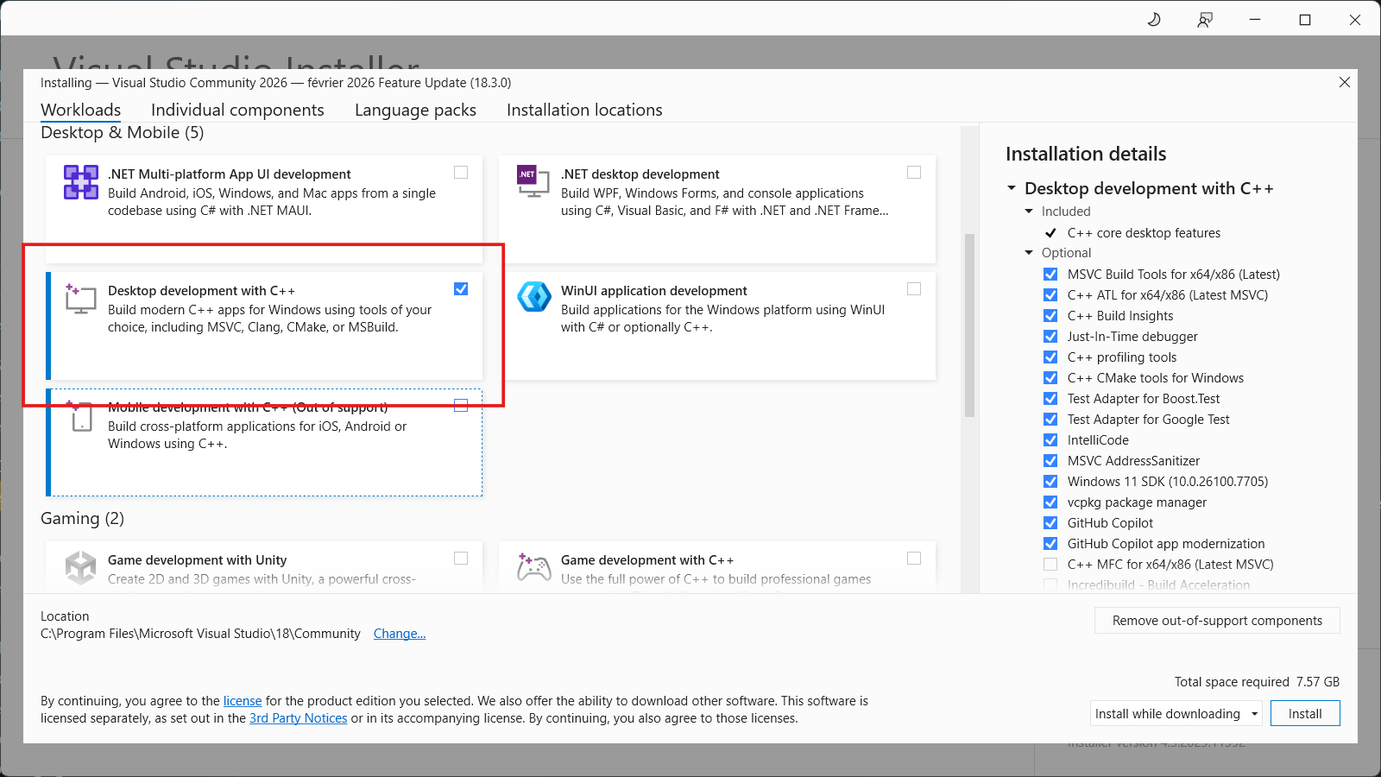
Task: Click the Desktop development with C++ monitor icon
Action: [80, 299]
